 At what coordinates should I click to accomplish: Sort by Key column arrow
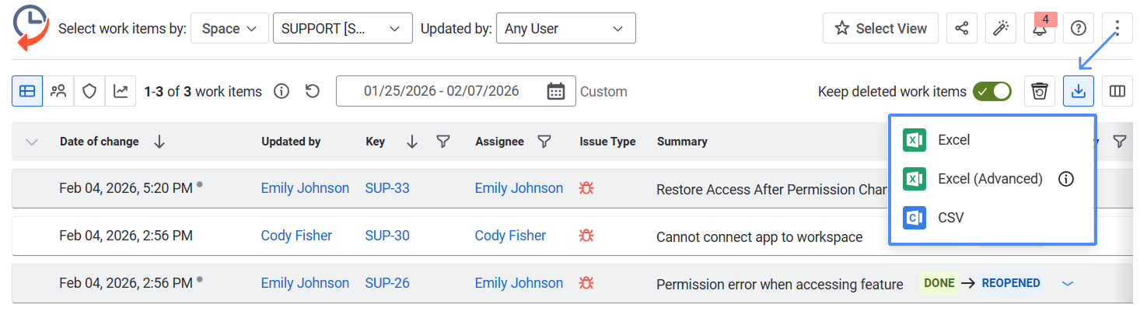[412, 142]
